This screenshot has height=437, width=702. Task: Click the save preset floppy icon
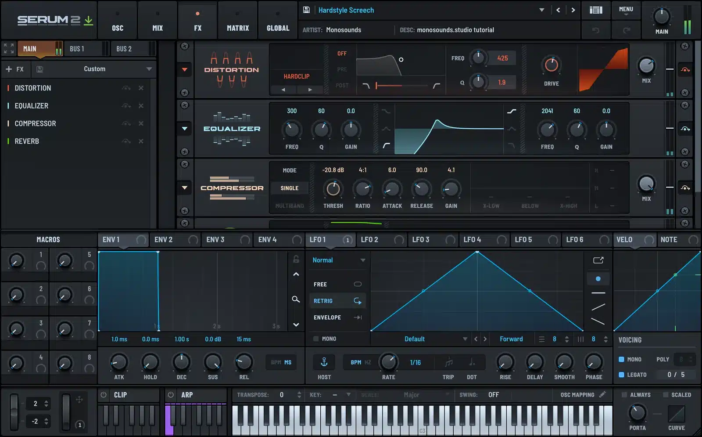click(306, 10)
